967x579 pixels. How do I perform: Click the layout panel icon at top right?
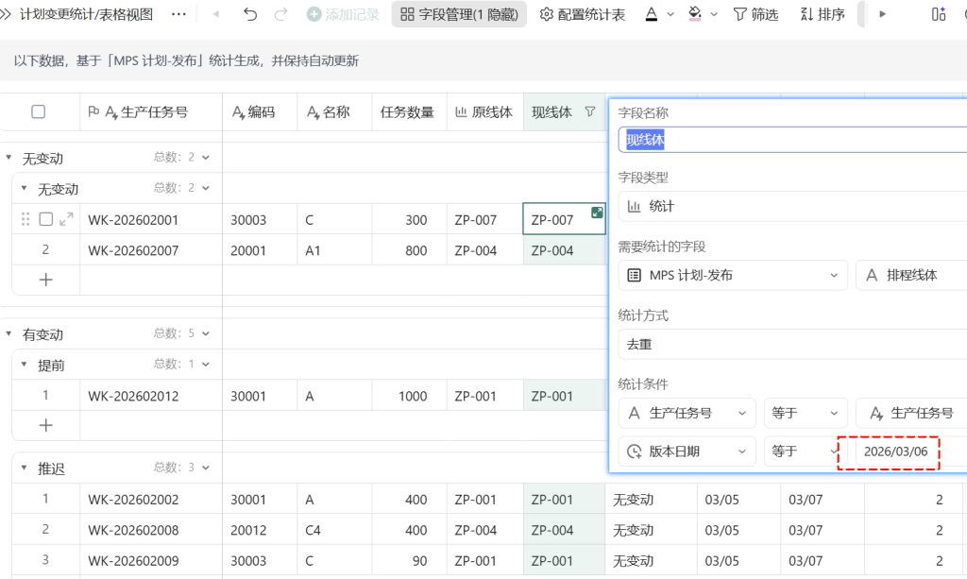pyautogui.click(x=939, y=14)
